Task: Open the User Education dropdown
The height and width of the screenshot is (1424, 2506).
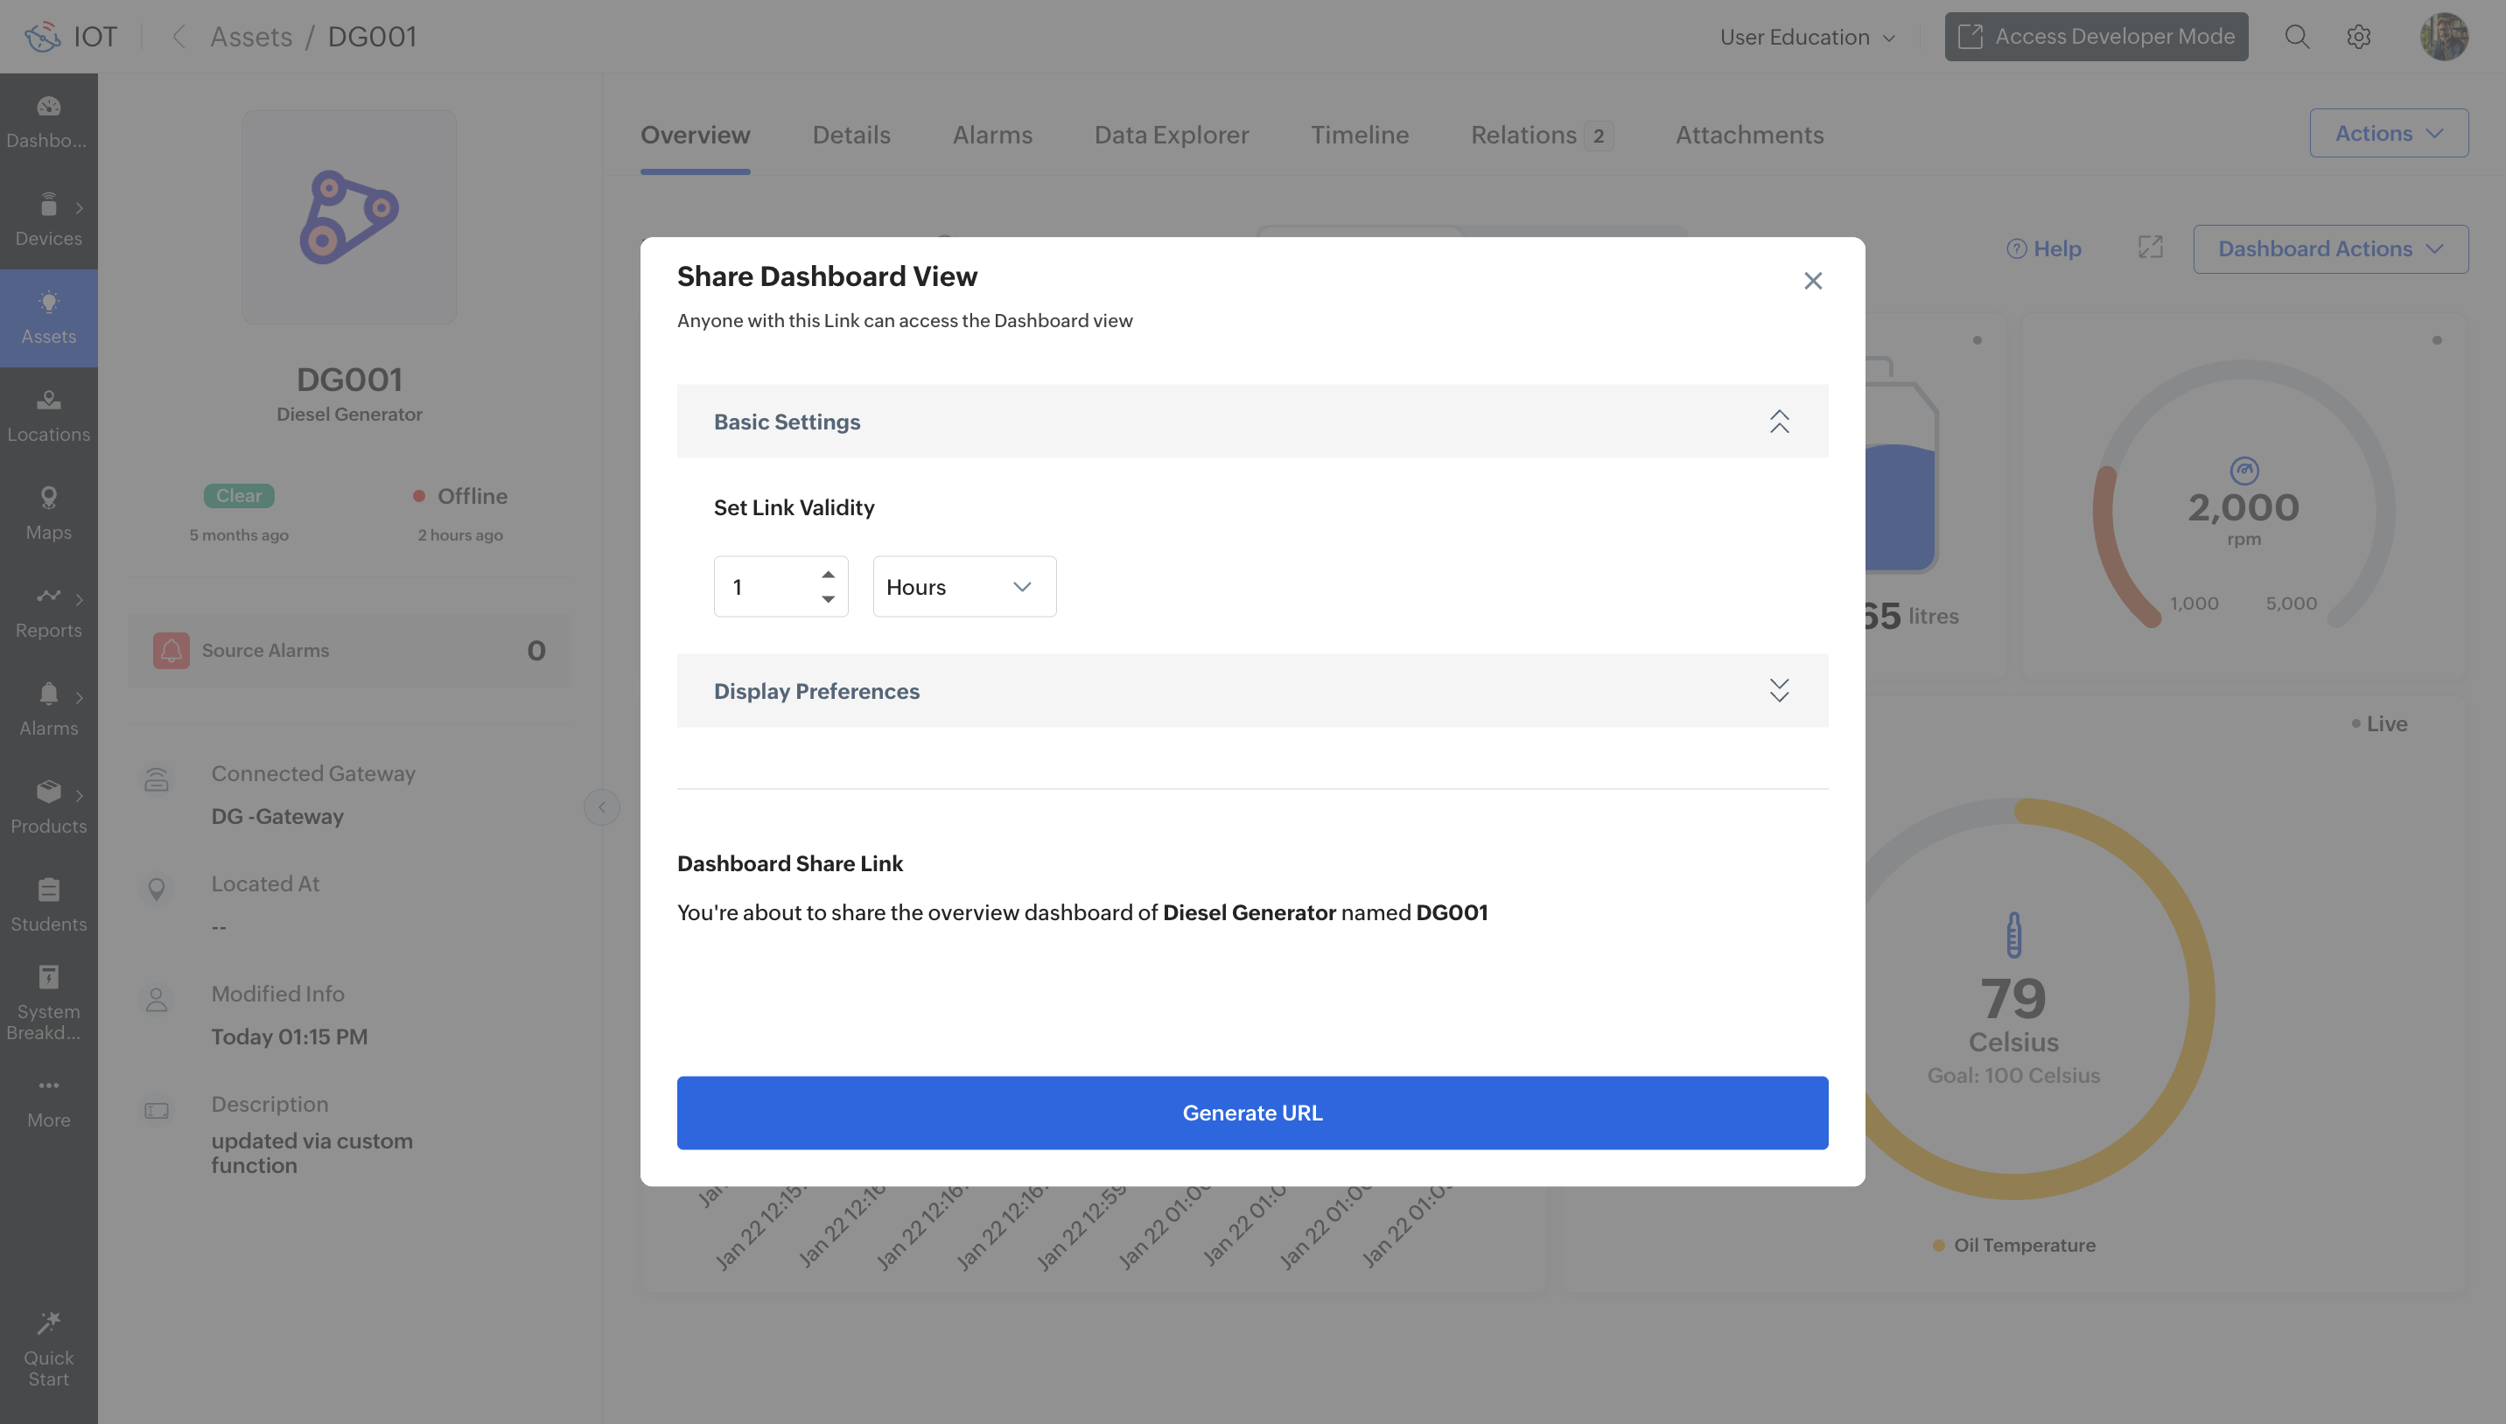Action: 1808,37
